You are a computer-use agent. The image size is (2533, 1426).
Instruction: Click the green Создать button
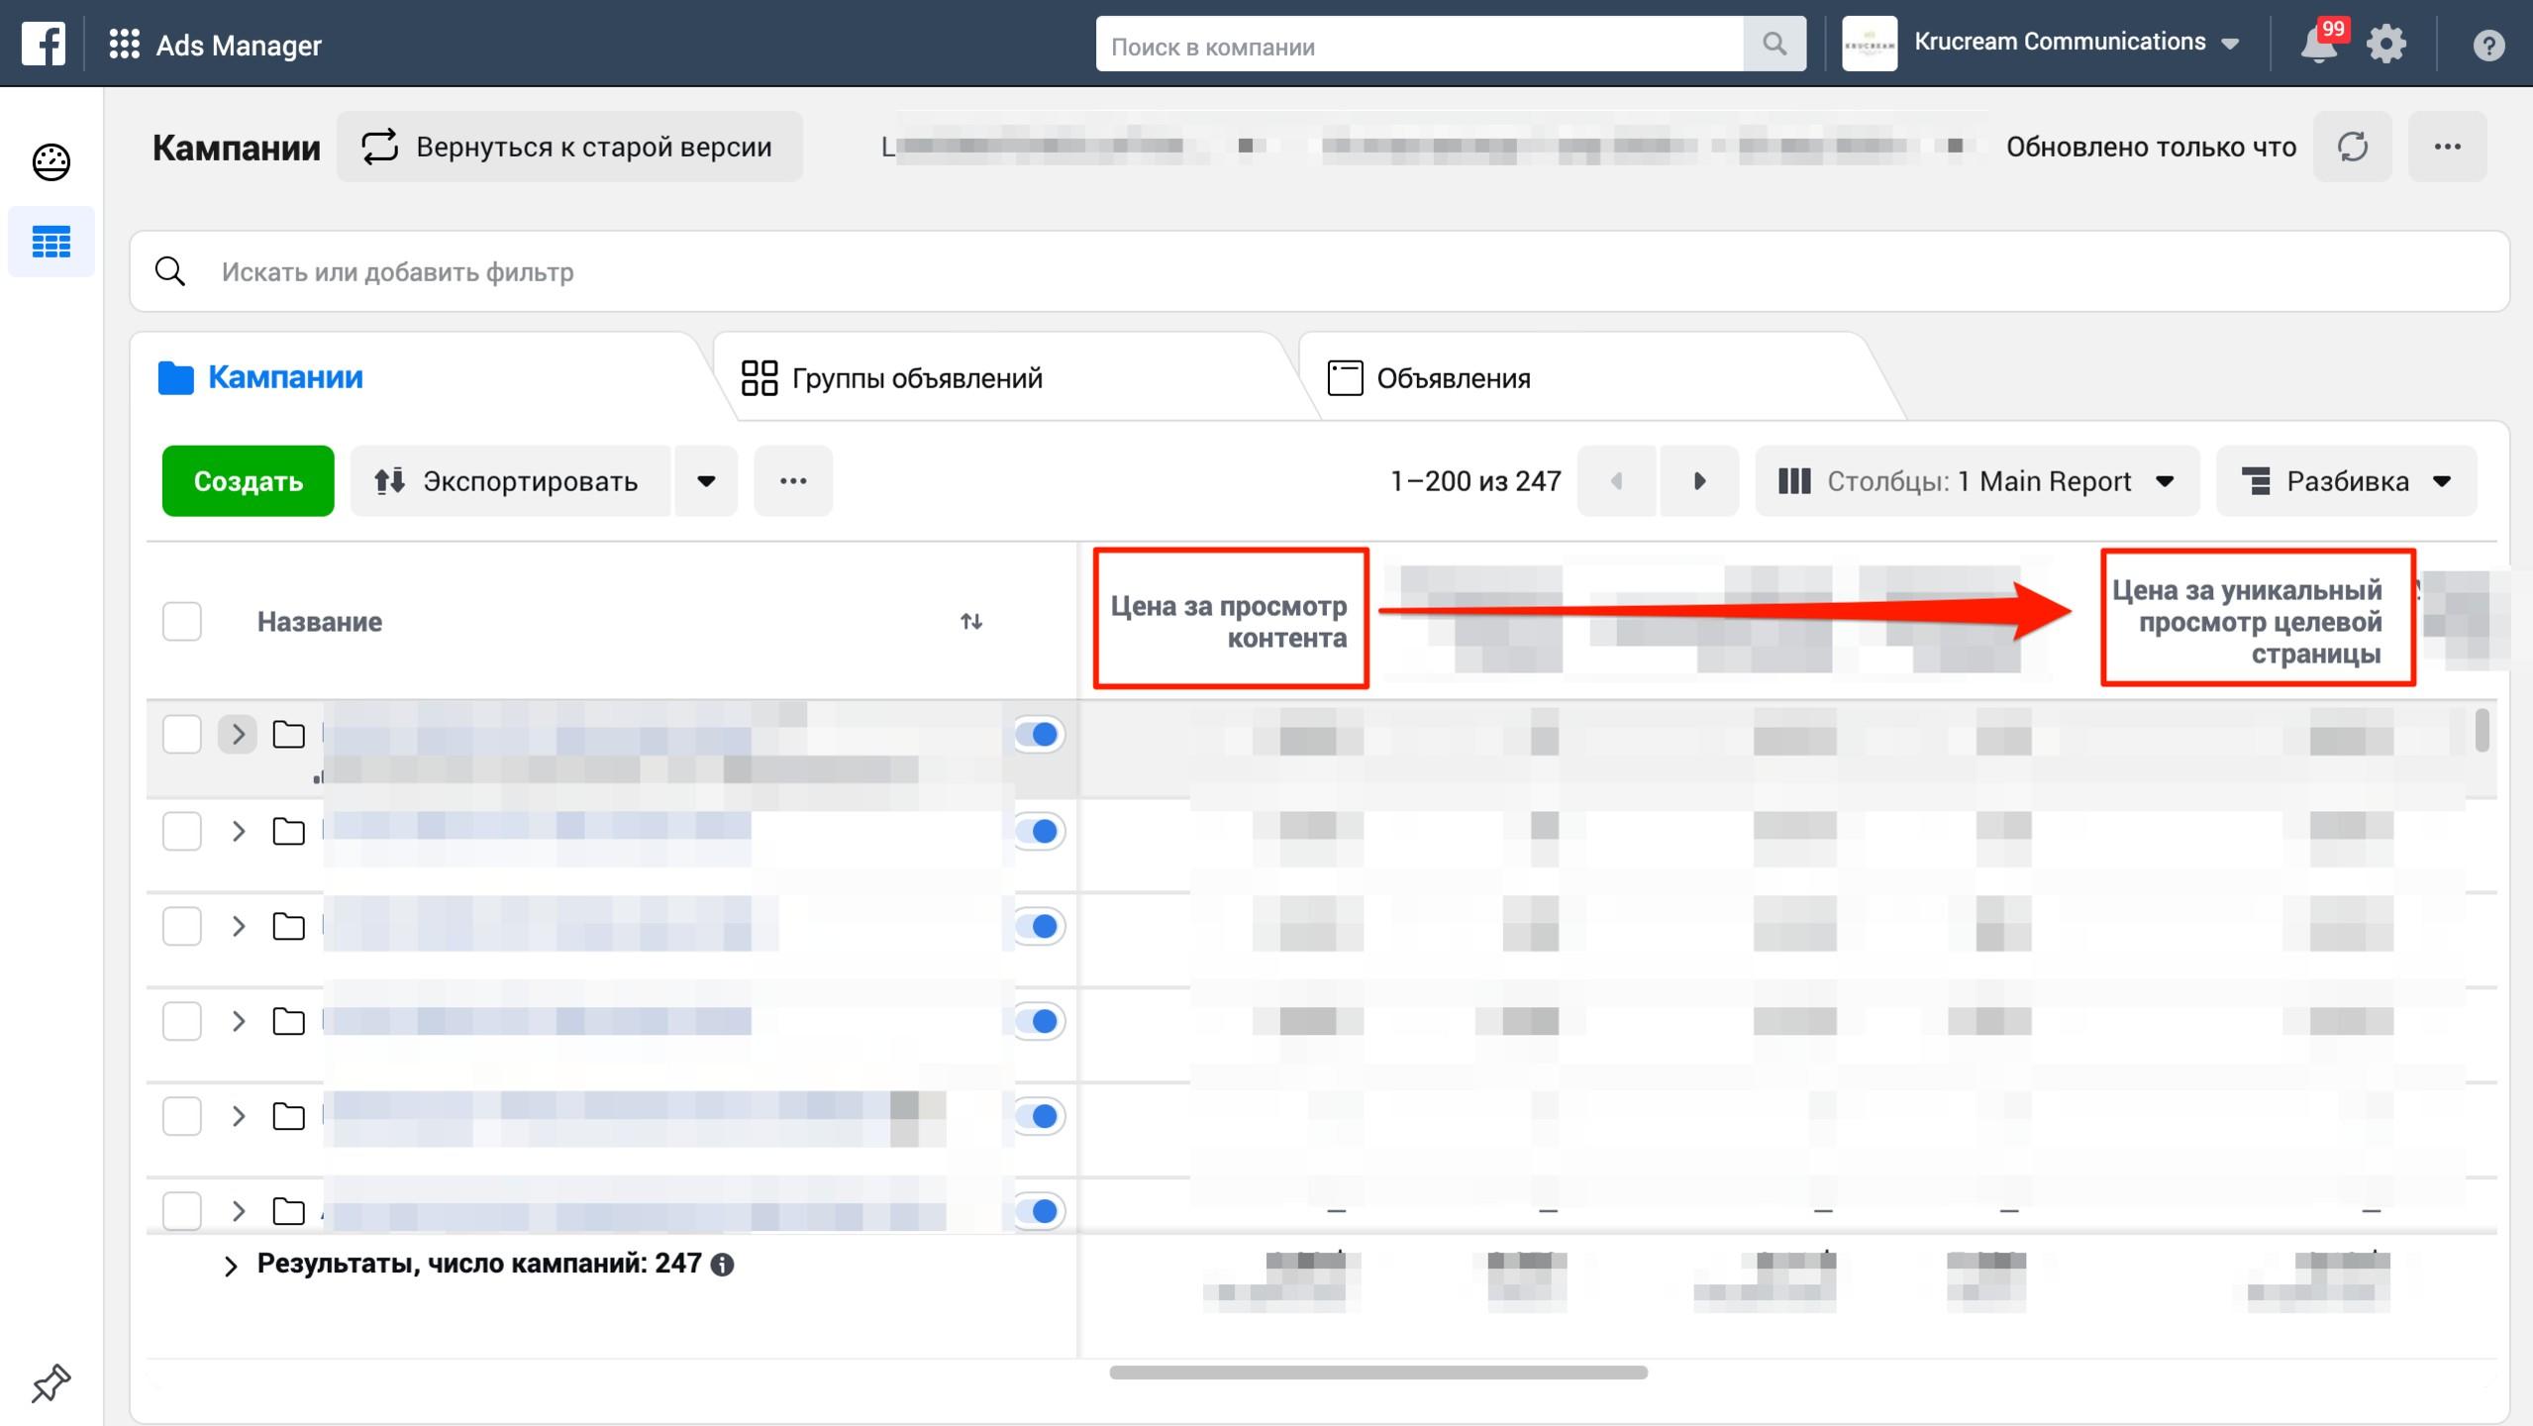click(x=248, y=481)
